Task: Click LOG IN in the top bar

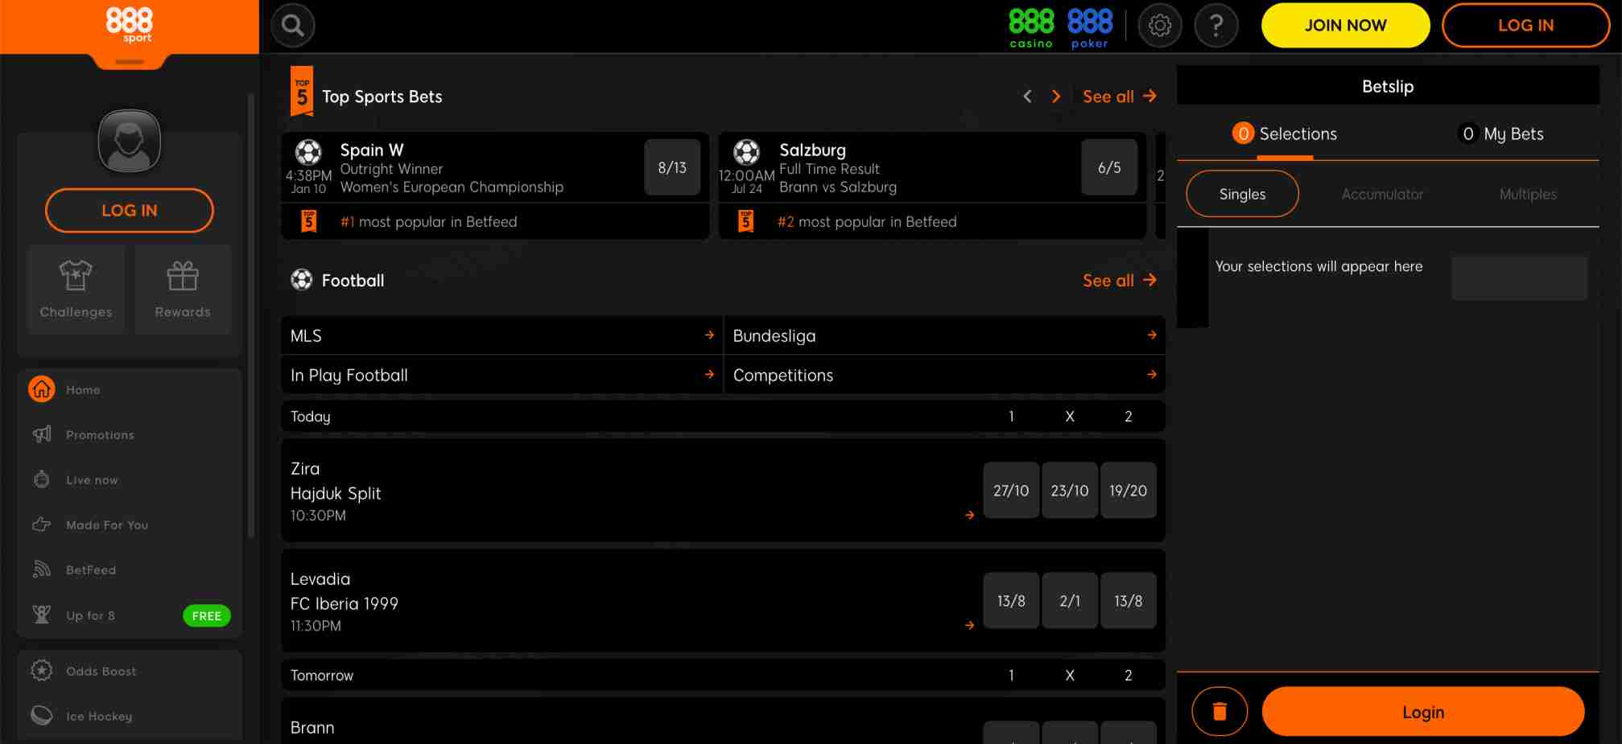Action: [x=1525, y=26]
